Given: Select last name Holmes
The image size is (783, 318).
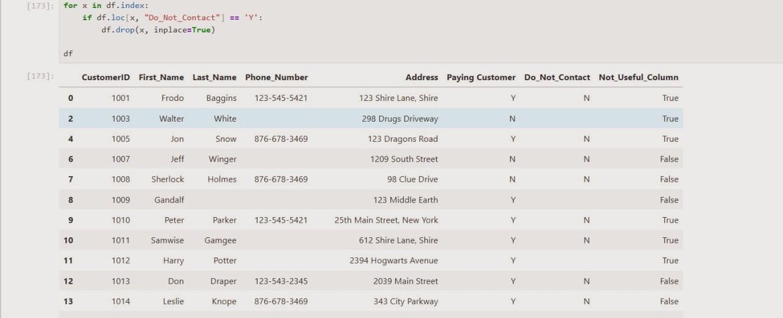Looking at the screenshot, I should point(222,179).
